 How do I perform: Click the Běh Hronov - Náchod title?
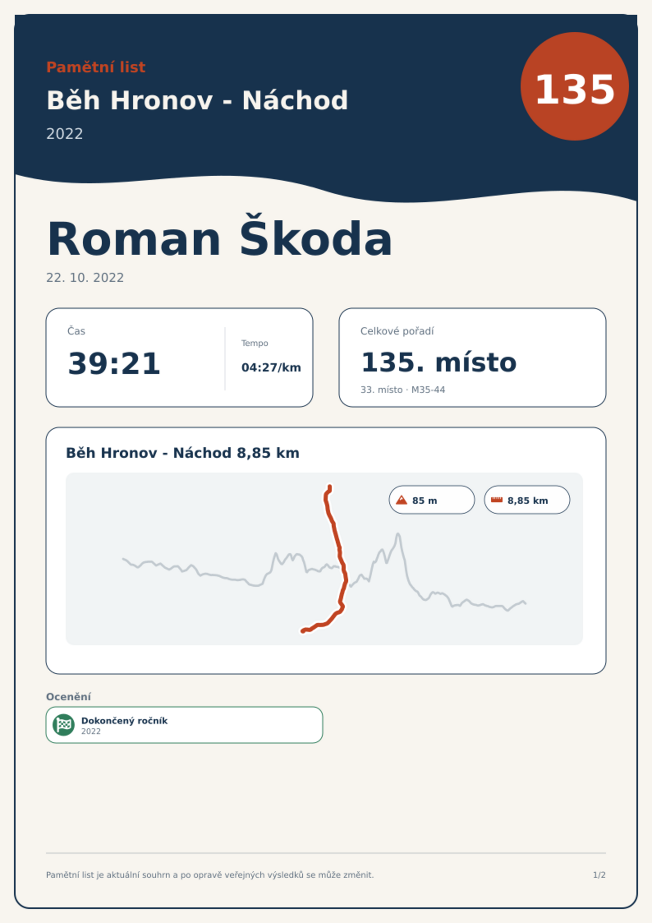pyautogui.click(x=197, y=101)
